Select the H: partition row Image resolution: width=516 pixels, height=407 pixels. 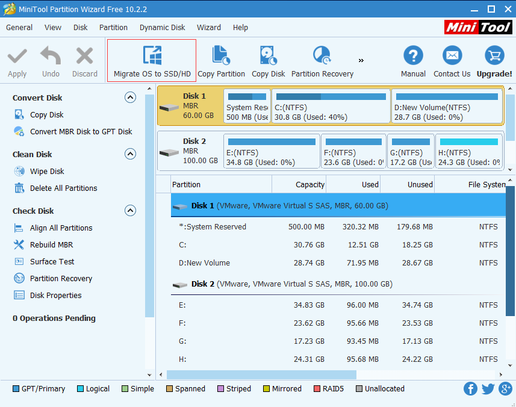tap(338, 359)
